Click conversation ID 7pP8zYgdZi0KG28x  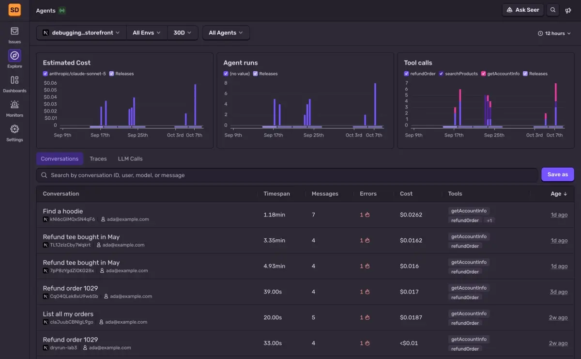pos(72,271)
